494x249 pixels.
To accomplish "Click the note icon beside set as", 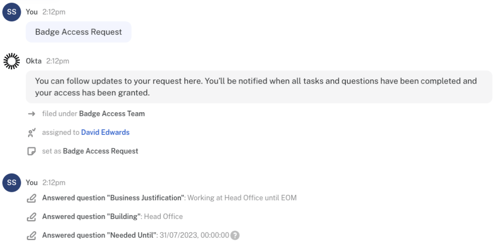I will coord(31,151).
